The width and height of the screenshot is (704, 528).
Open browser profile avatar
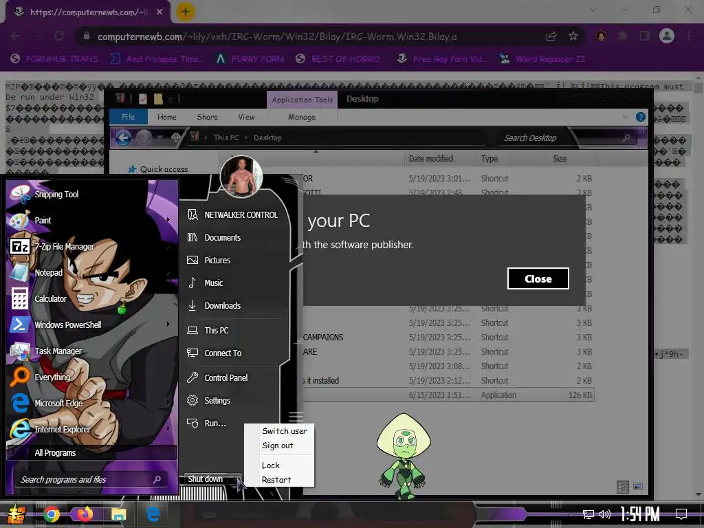click(667, 36)
